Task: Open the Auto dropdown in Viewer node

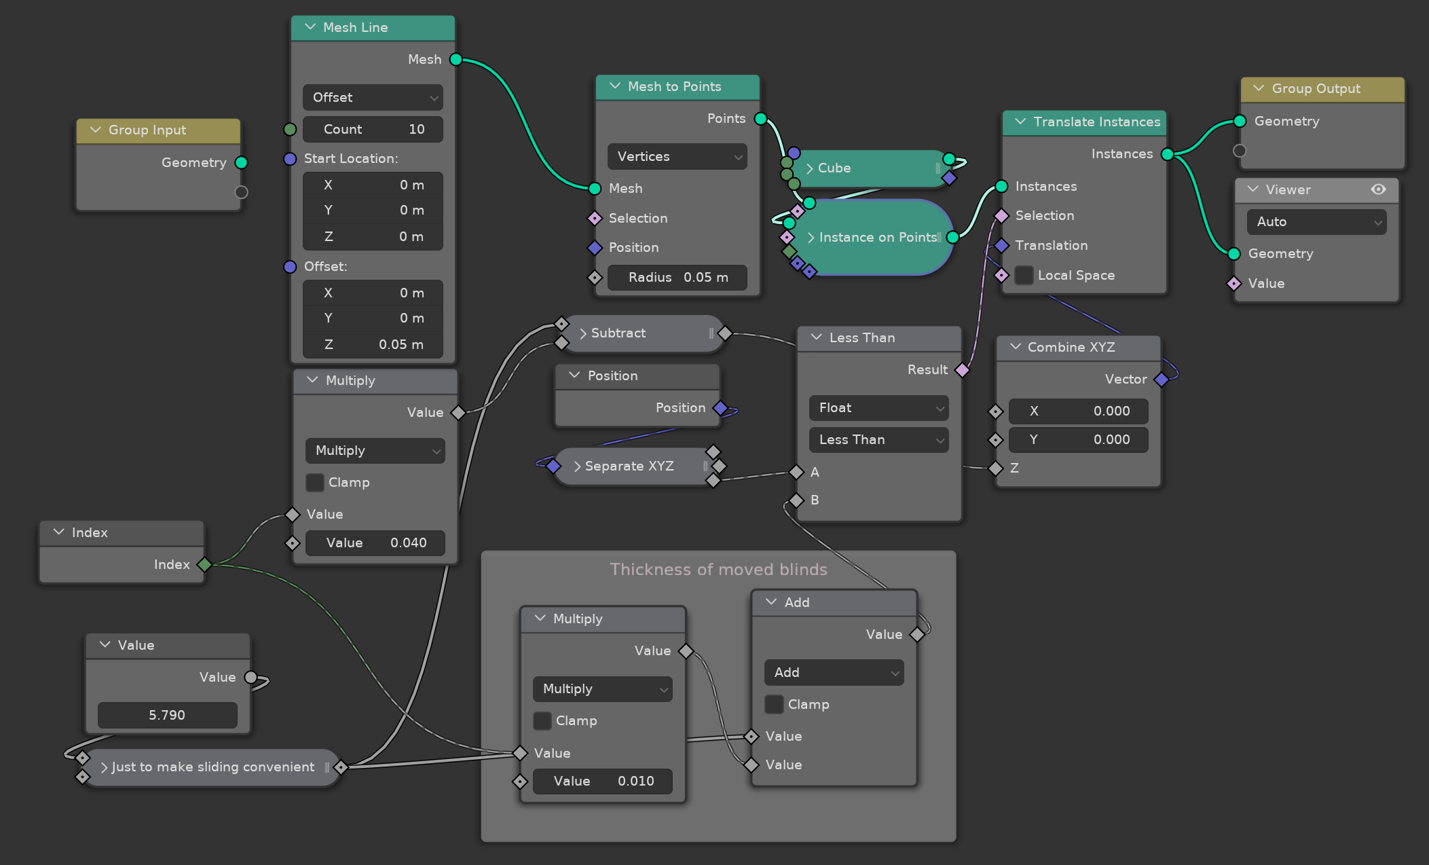Action: (x=1316, y=221)
